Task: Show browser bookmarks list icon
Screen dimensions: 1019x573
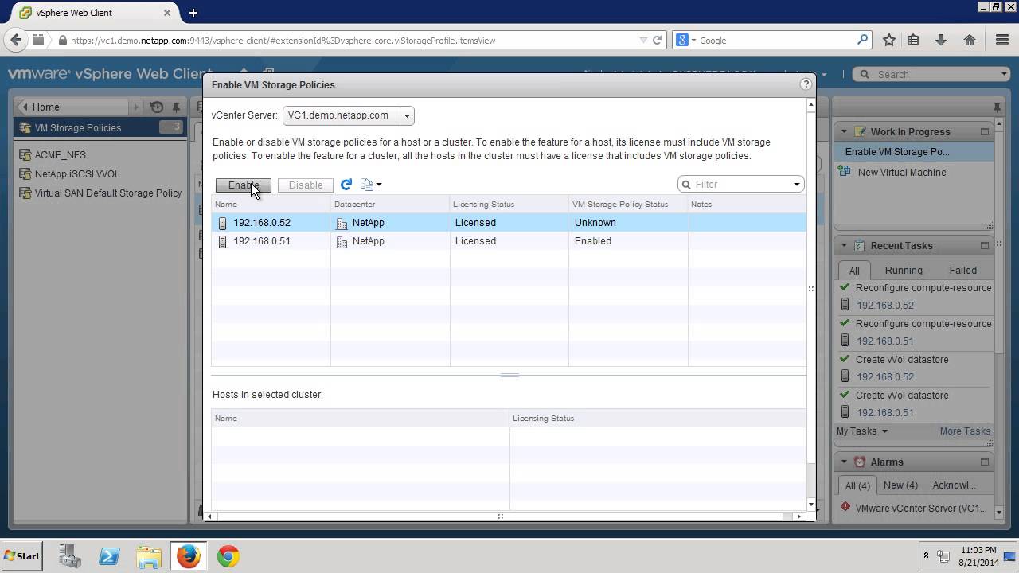Action: [x=913, y=40]
